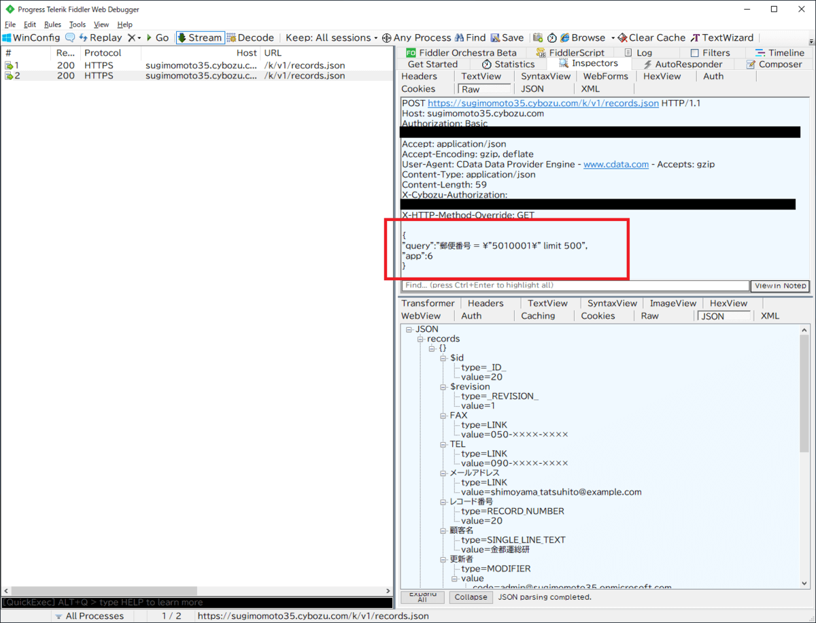Collapse the records tree node
816x623 pixels.
click(420, 339)
